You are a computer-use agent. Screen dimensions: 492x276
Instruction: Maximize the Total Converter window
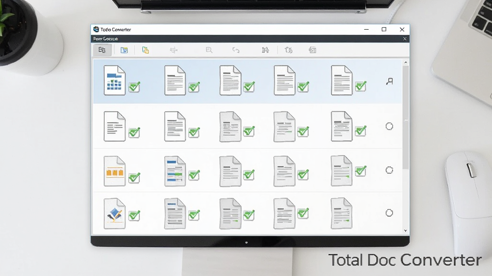384,29
